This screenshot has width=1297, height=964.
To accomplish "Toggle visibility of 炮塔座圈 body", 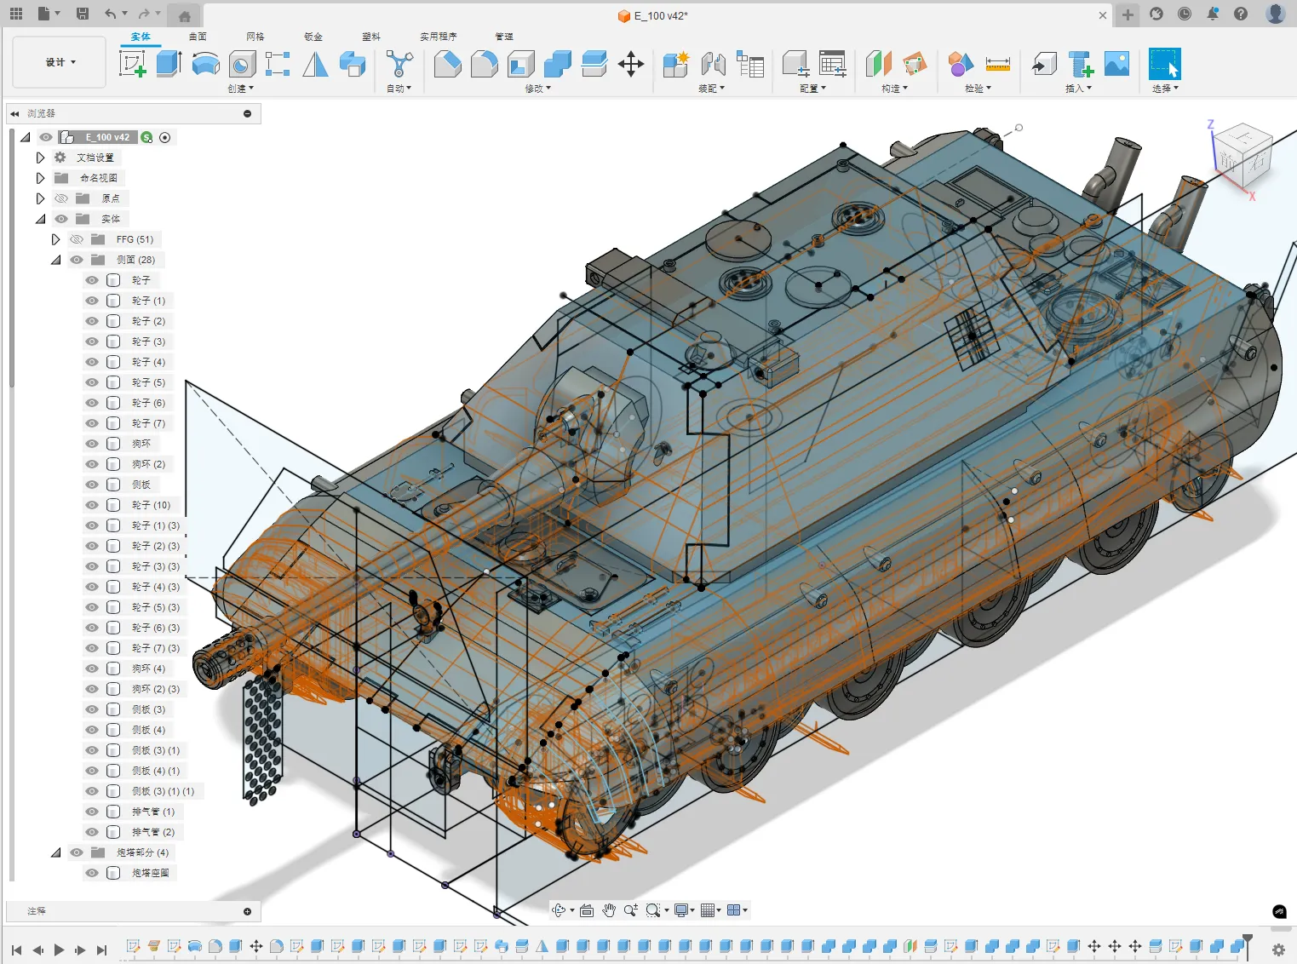I will (92, 873).
